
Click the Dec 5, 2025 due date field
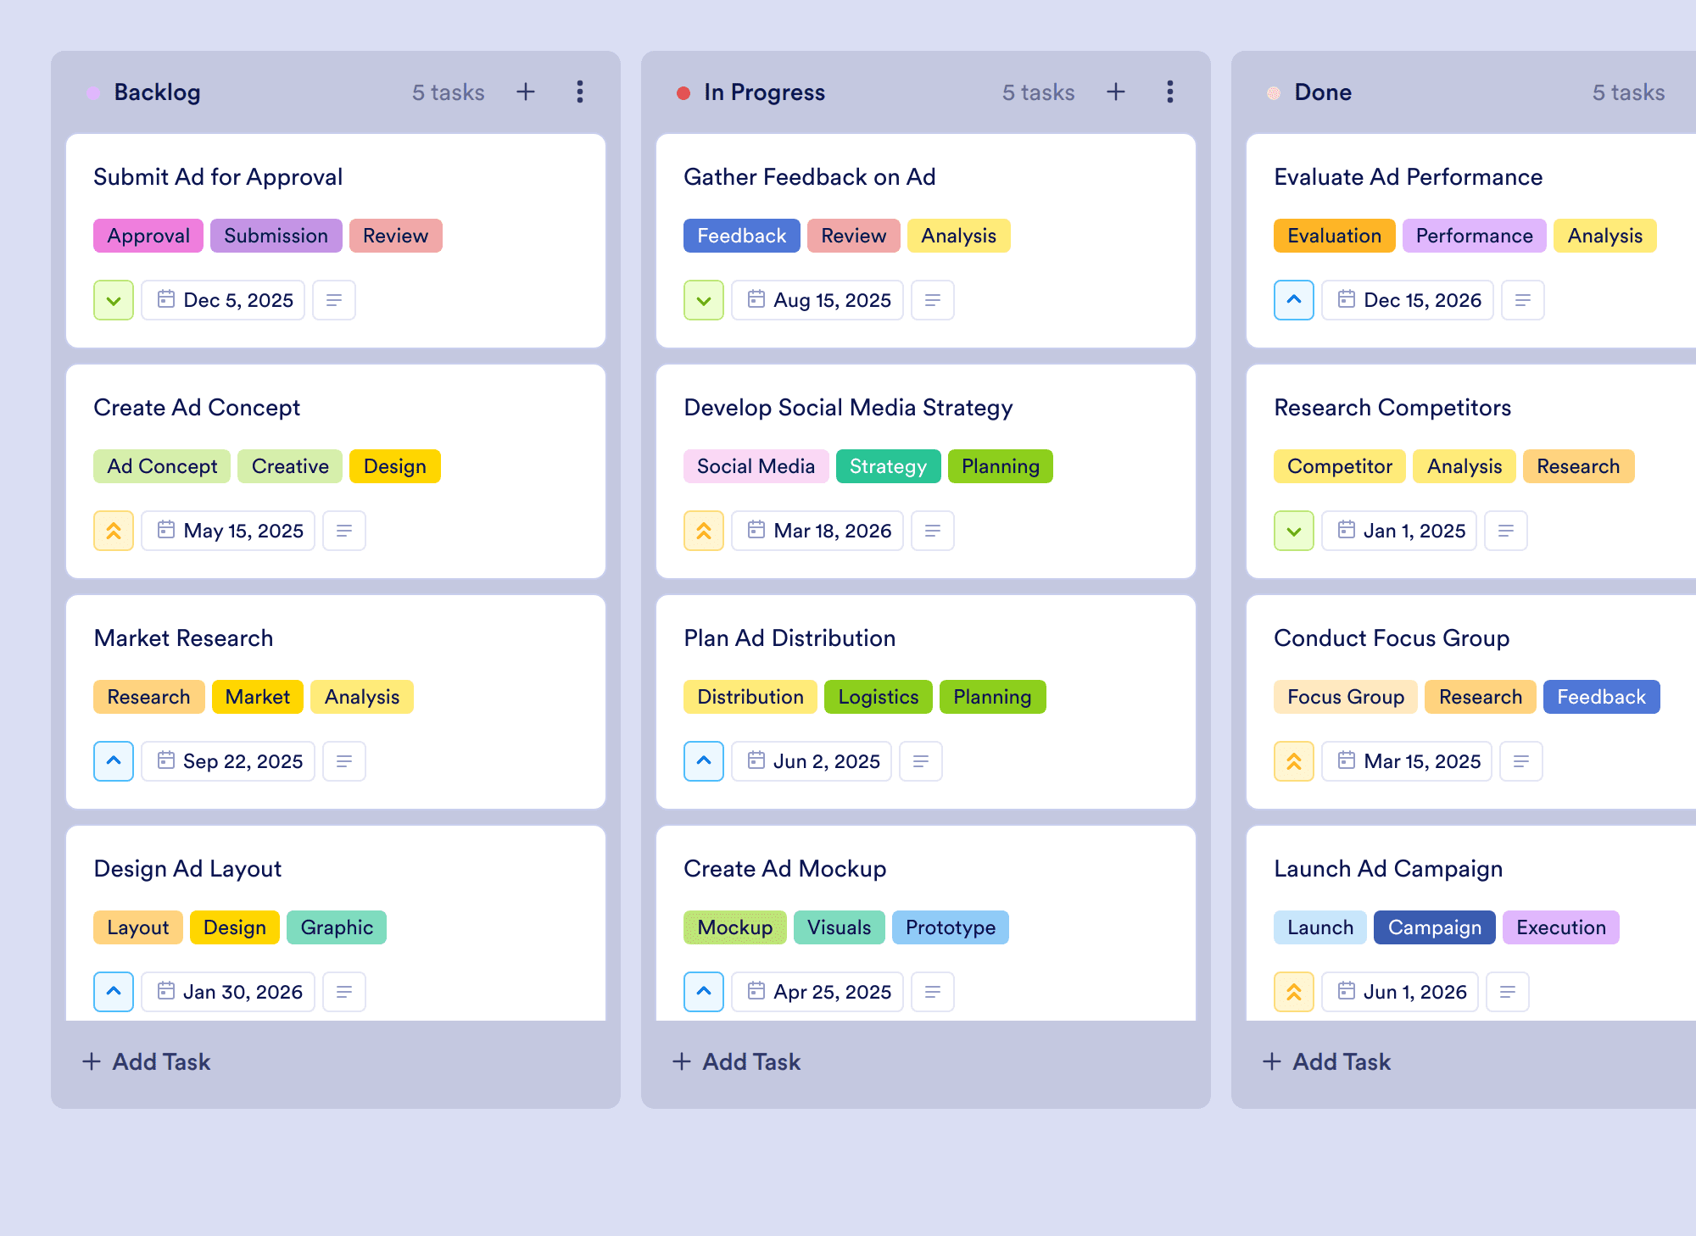pos(223,300)
